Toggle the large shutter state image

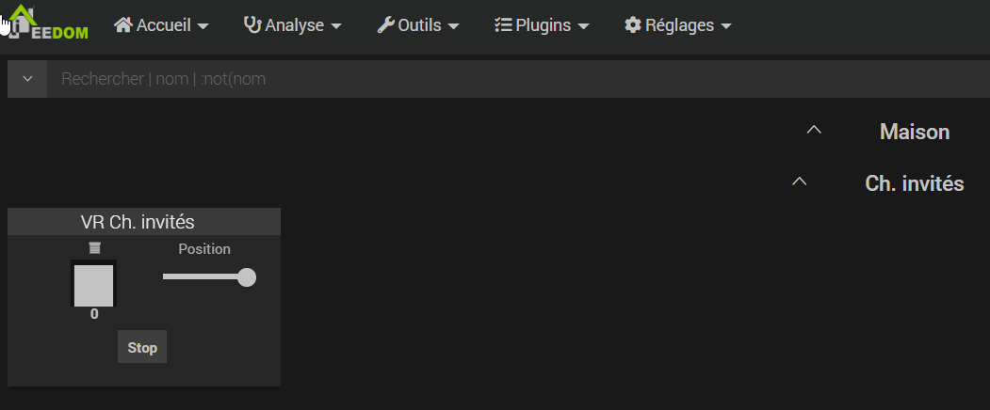(x=93, y=284)
